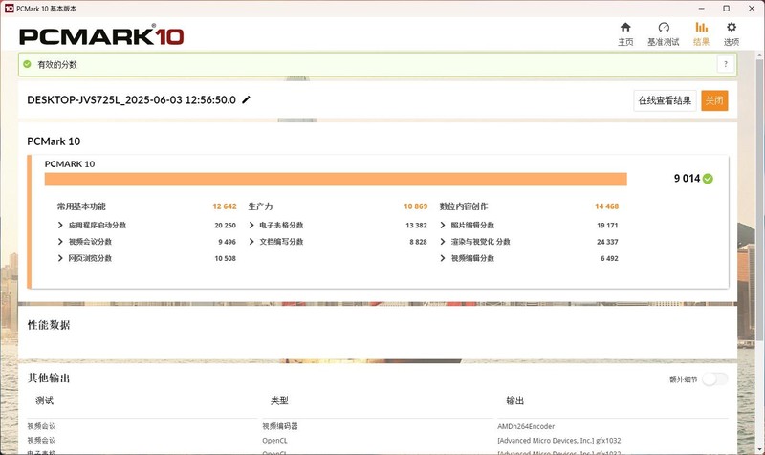
Task: Expand 渲染与视觉化分数 row
Action: (443, 242)
